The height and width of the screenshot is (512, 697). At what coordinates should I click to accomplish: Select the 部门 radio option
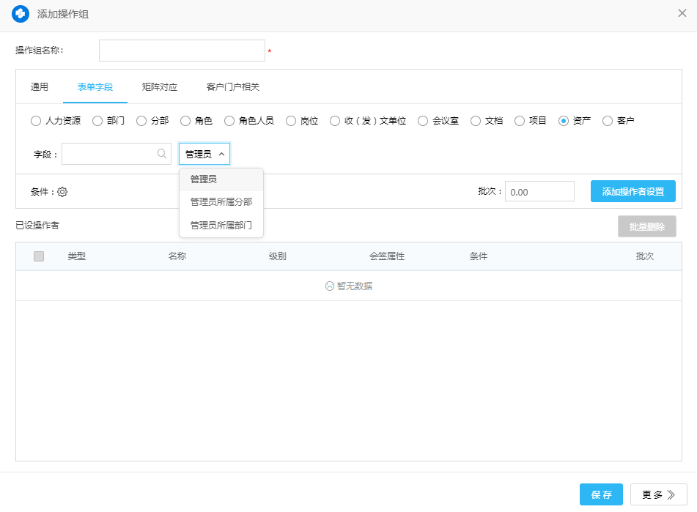click(97, 121)
